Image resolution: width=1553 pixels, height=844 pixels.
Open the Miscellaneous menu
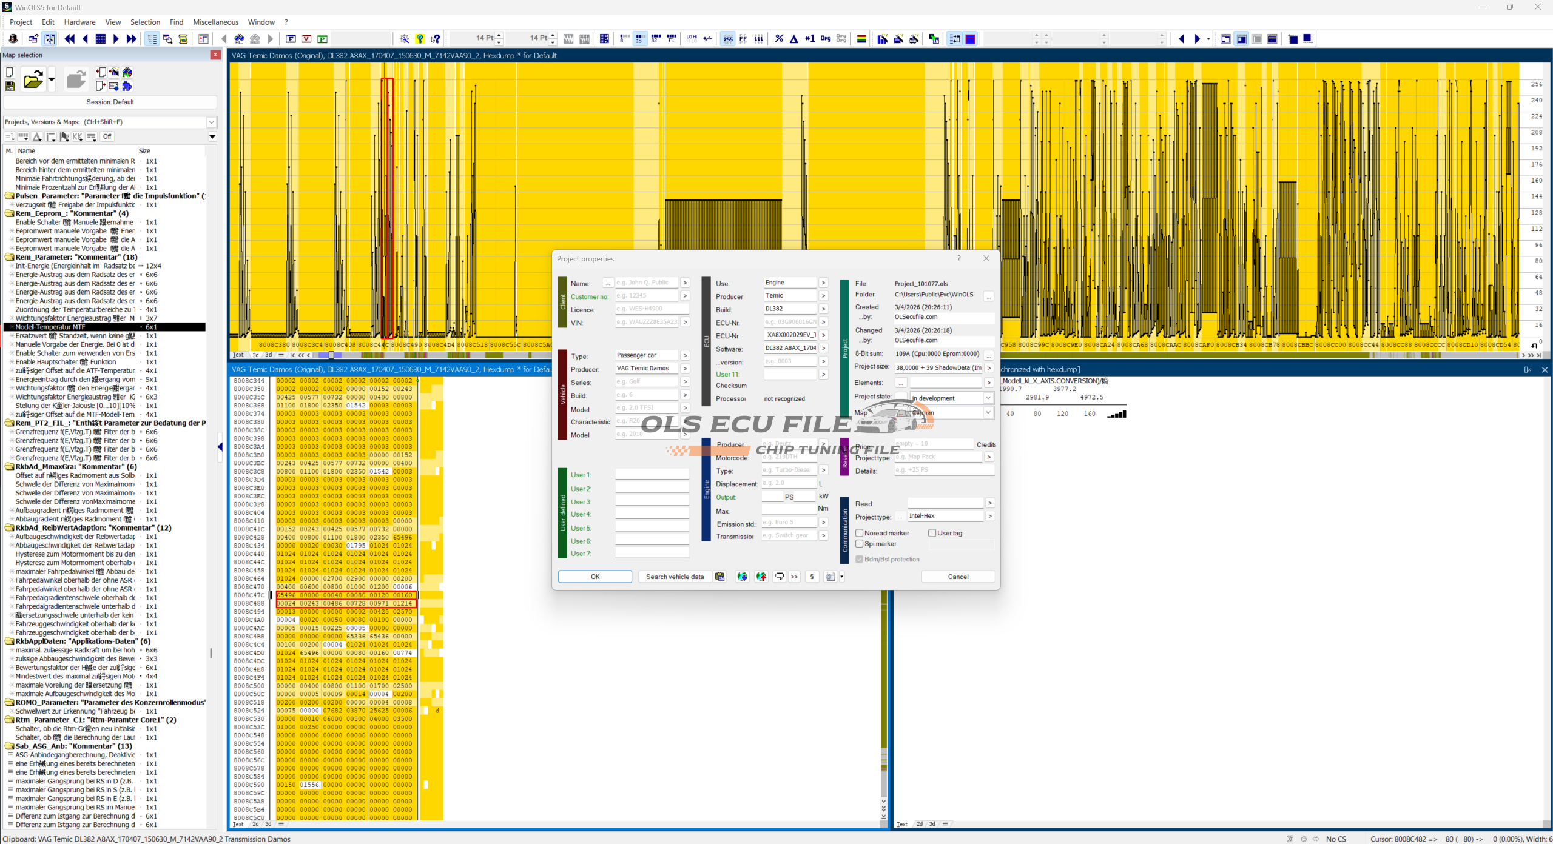pos(215,22)
